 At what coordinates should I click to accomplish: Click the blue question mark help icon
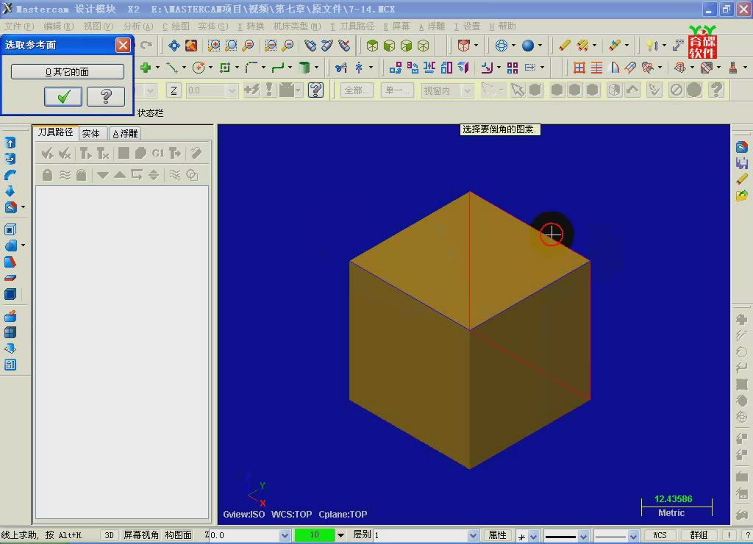(x=315, y=90)
